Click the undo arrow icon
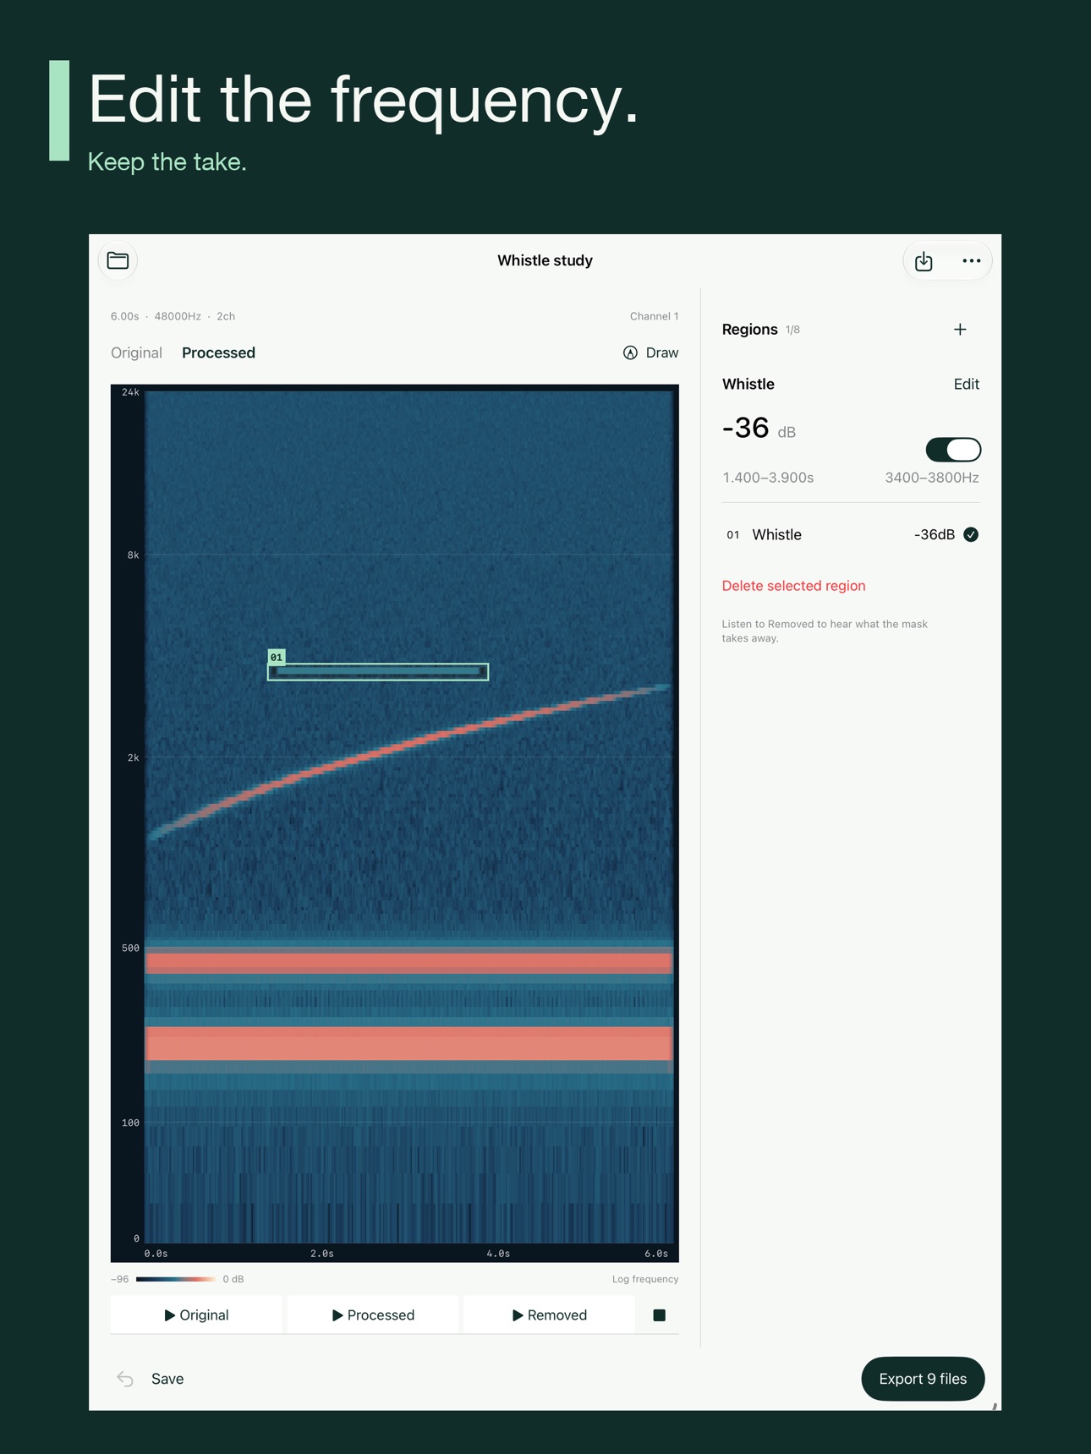The width and height of the screenshot is (1091, 1454). 125,1379
